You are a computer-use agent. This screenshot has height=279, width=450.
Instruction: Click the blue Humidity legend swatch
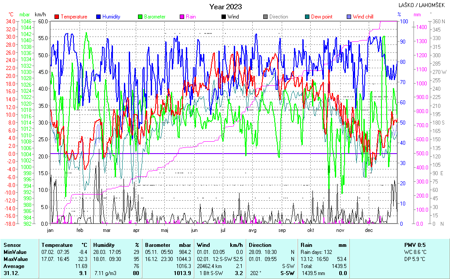click(x=99, y=17)
